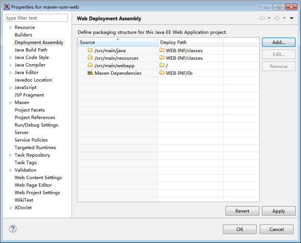Expand the JavaScript node
Screen dimensions: 301x243
(x=11, y=88)
